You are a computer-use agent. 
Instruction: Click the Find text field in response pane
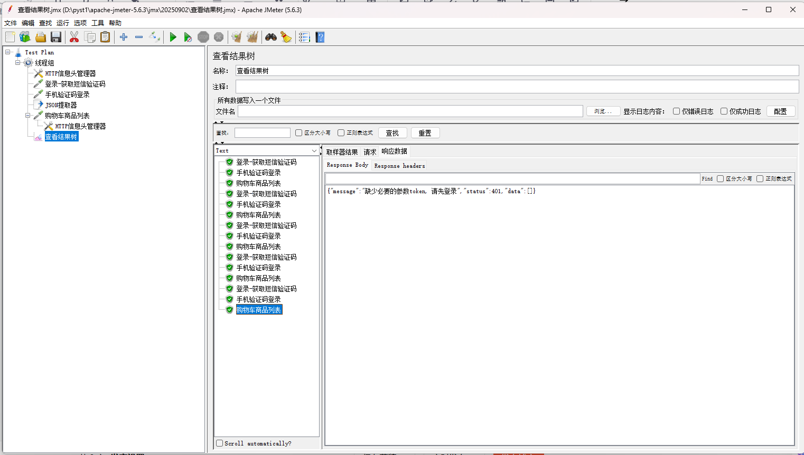click(x=513, y=179)
